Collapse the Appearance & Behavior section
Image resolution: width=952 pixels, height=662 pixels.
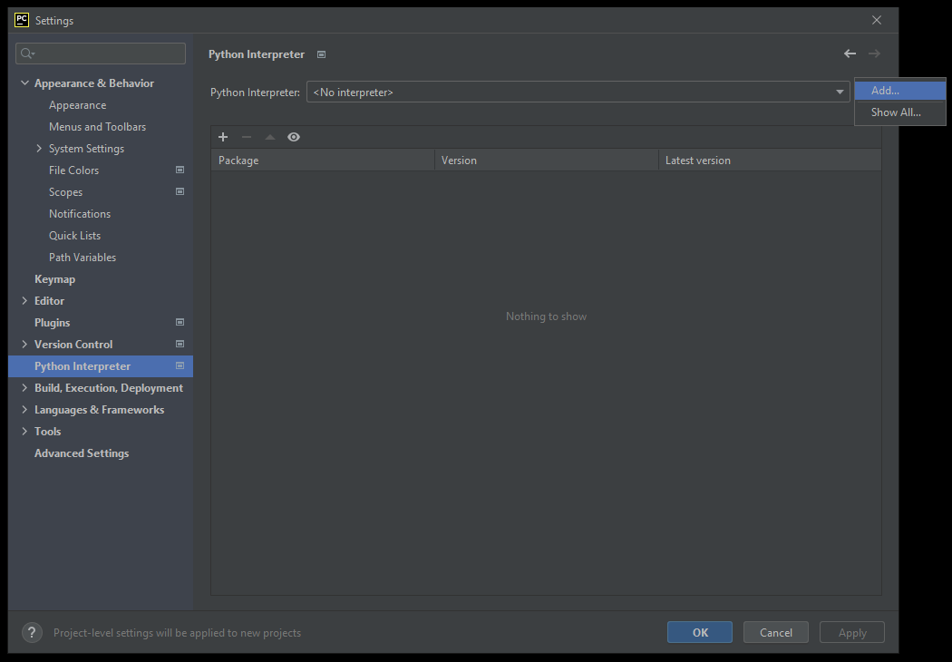tap(24, 83)
